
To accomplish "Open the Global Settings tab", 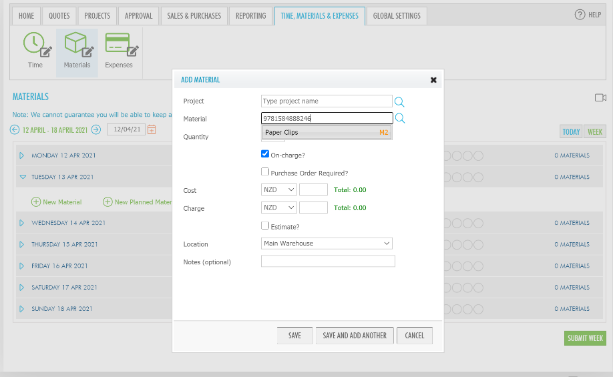I will (397, 16).
